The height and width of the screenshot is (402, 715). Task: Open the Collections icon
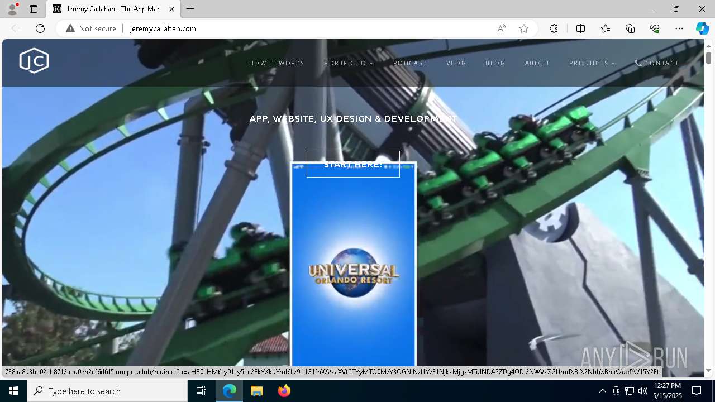[630, 28]
